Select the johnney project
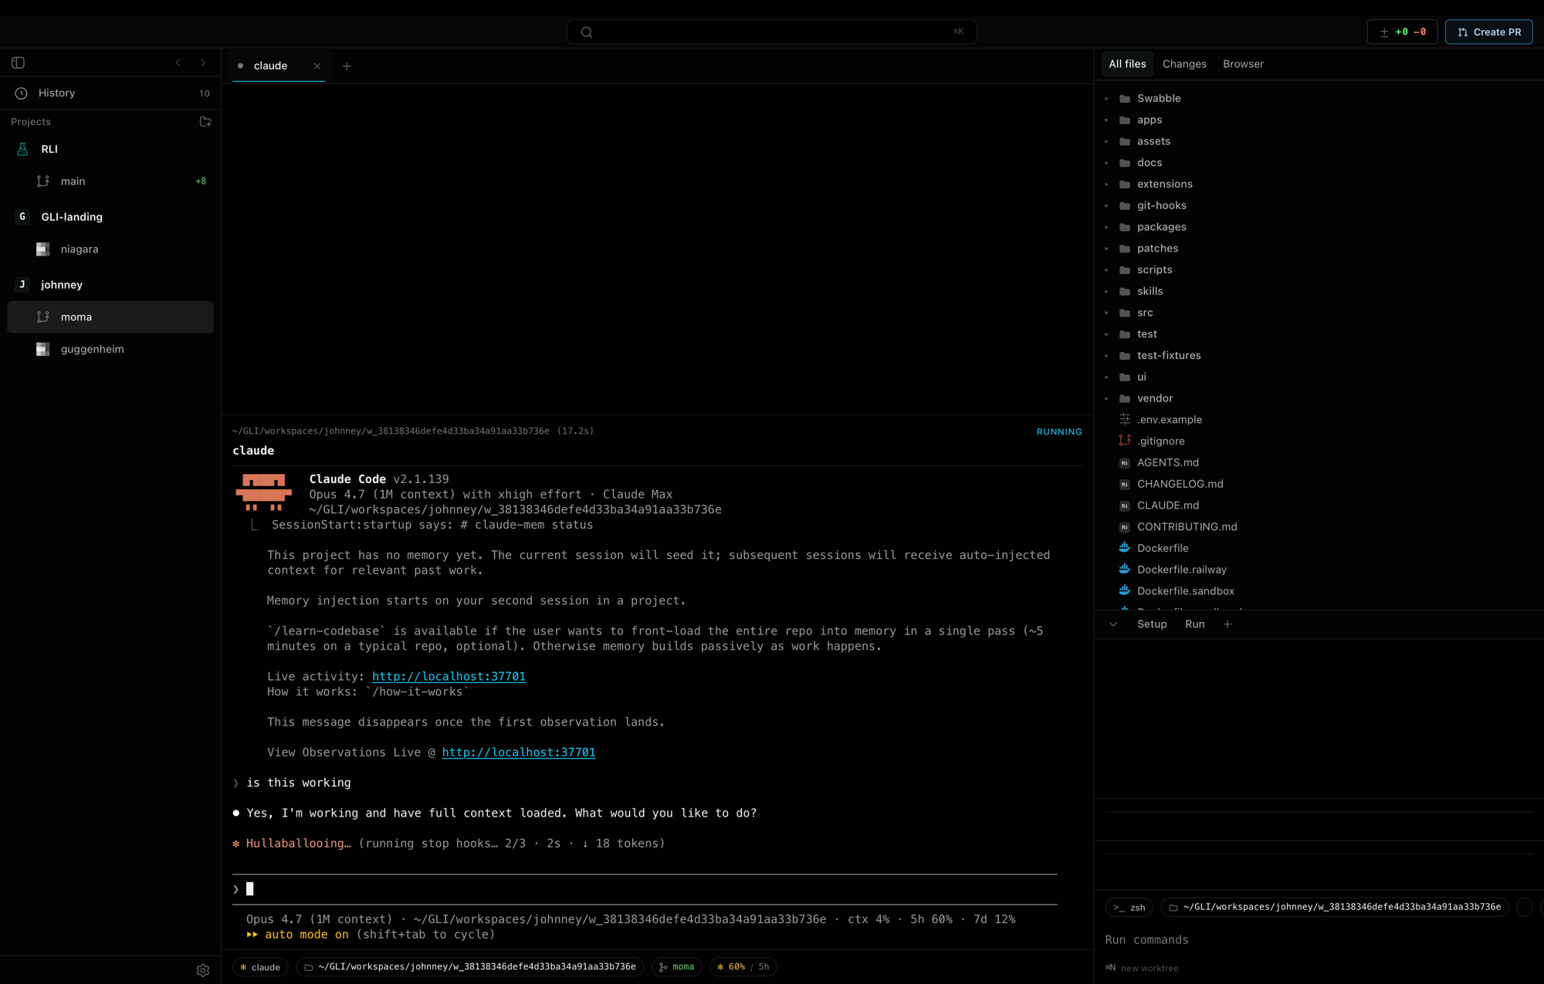Screen dimensions: 1544x984 click(x=110, y=285)
